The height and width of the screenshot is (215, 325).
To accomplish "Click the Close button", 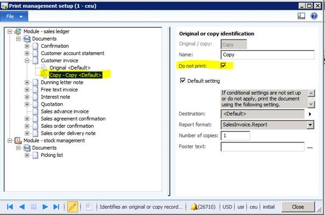I will click(298, 206).
